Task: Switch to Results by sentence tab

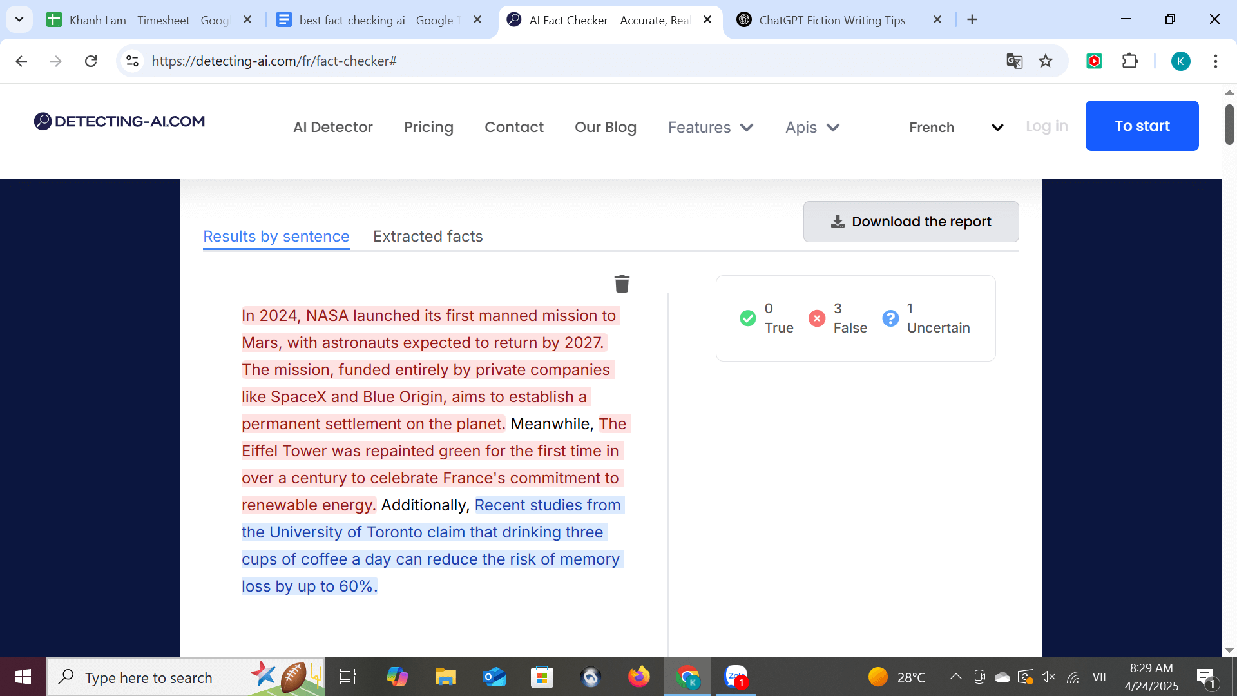Action: tap(276, 237)
